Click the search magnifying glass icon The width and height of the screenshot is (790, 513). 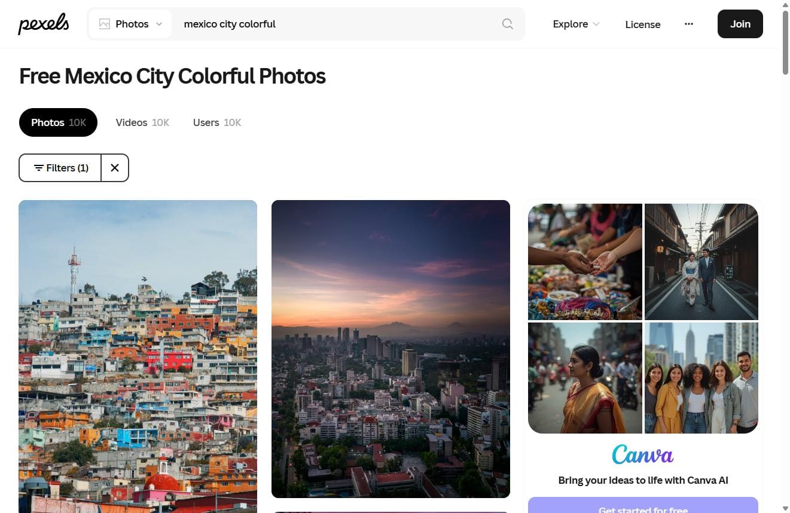(x=507, y=24)
